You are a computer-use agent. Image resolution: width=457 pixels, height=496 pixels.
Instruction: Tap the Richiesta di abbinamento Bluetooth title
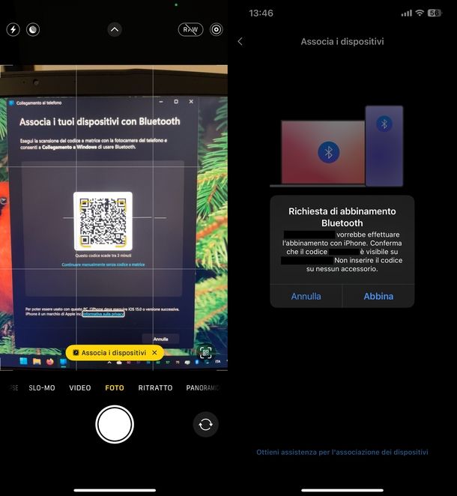coord(342,217)
